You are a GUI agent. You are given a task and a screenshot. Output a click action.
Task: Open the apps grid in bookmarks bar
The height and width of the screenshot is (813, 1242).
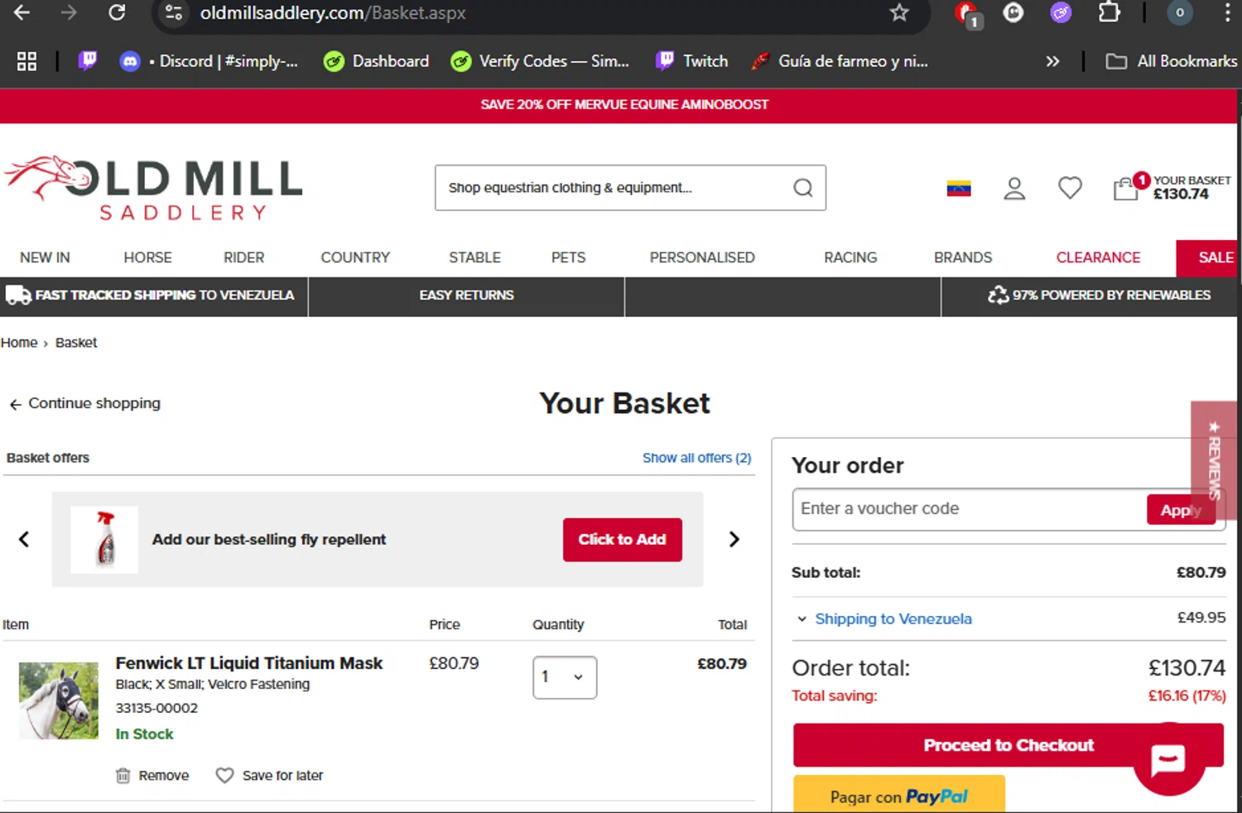tap(26, 61)
